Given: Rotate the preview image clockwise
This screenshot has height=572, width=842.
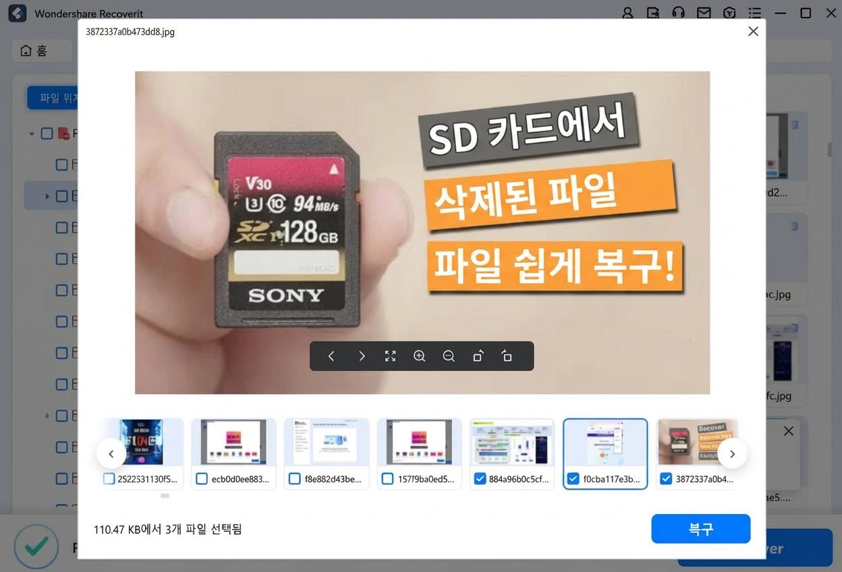Looking at the screenshot, I should tap(478, 356).
